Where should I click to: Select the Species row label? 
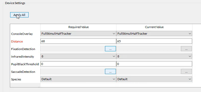tap(16, 79)
